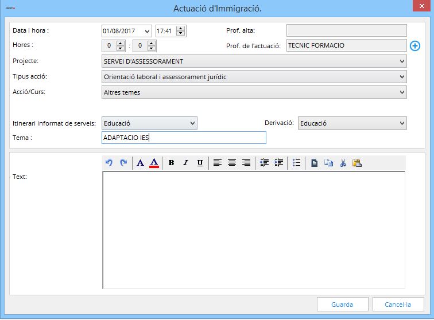Insert a bulleted list
This screenshot has height=320, width=434.
pyautogui.click(x=296, y=163)
